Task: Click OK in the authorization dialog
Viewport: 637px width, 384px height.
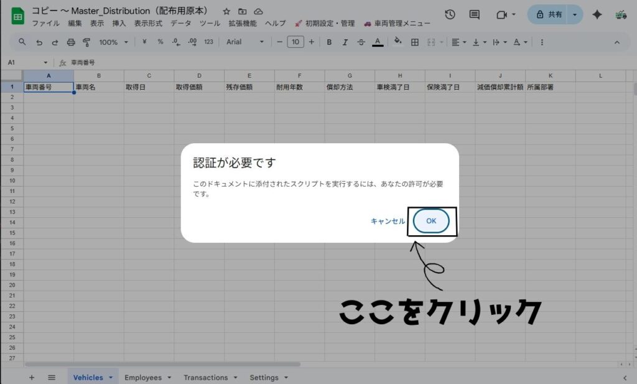Action: coord(431,221)
